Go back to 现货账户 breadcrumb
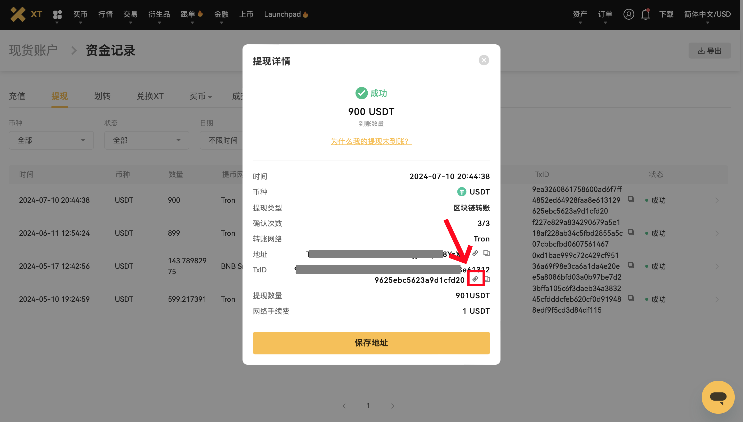This screenshot has width=743, height=422. pyautogui.click(x=34, y=51)
